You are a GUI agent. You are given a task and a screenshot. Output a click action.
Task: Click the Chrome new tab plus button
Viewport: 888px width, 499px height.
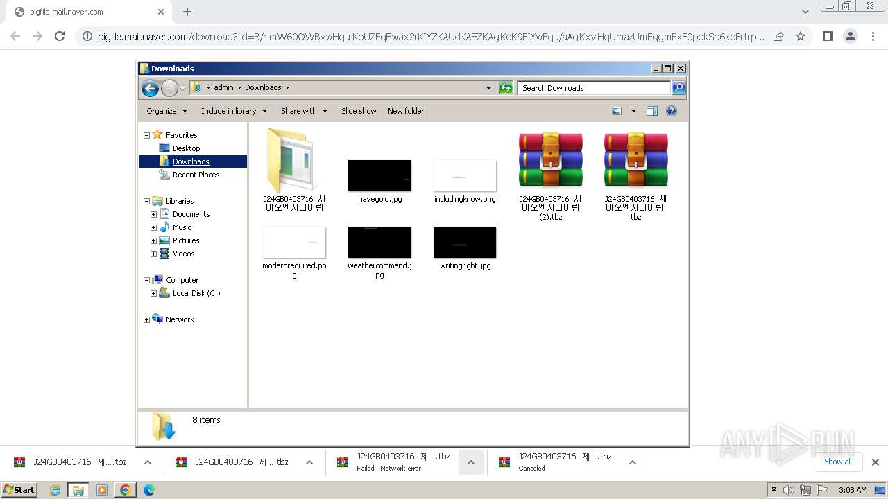pyautogui.click(x=187, y=12)
